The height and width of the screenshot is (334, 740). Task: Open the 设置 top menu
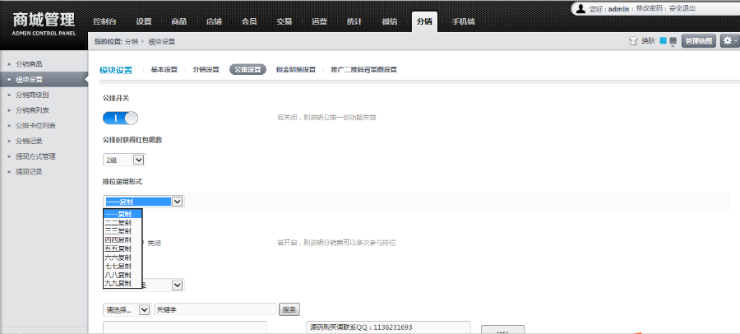coord(144,21)
